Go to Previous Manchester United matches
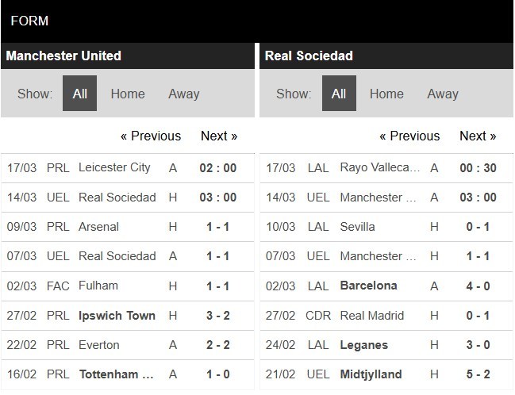The height and width of the screenshot is (395, 515). [x=151, y=136]
